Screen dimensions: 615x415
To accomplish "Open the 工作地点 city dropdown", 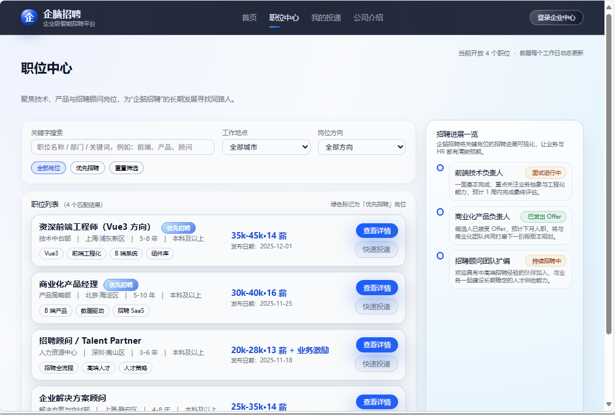I will pos(266,147).
